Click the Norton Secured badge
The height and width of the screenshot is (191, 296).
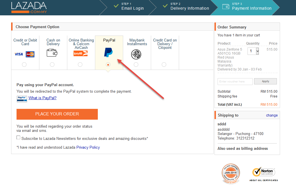264,172
